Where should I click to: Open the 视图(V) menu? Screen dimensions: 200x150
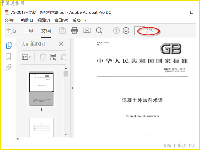tap(43, 20)
